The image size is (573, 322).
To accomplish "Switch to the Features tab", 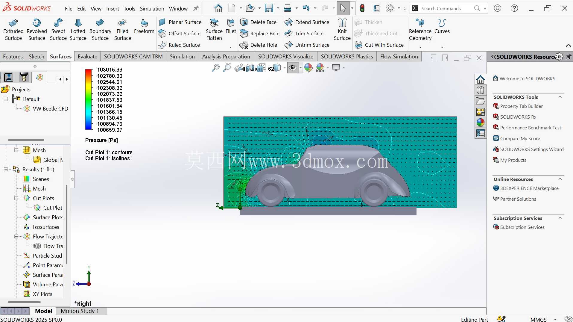I will 13,57.
